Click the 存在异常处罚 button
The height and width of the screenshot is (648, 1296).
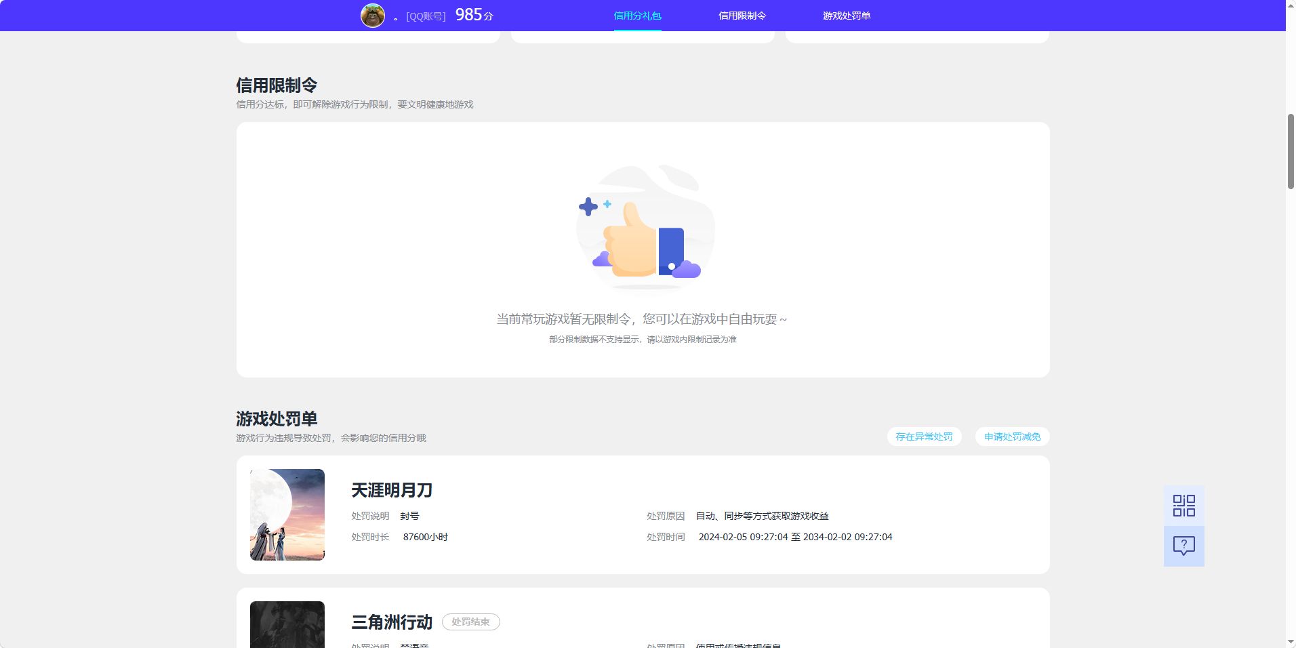pos(924,437)
